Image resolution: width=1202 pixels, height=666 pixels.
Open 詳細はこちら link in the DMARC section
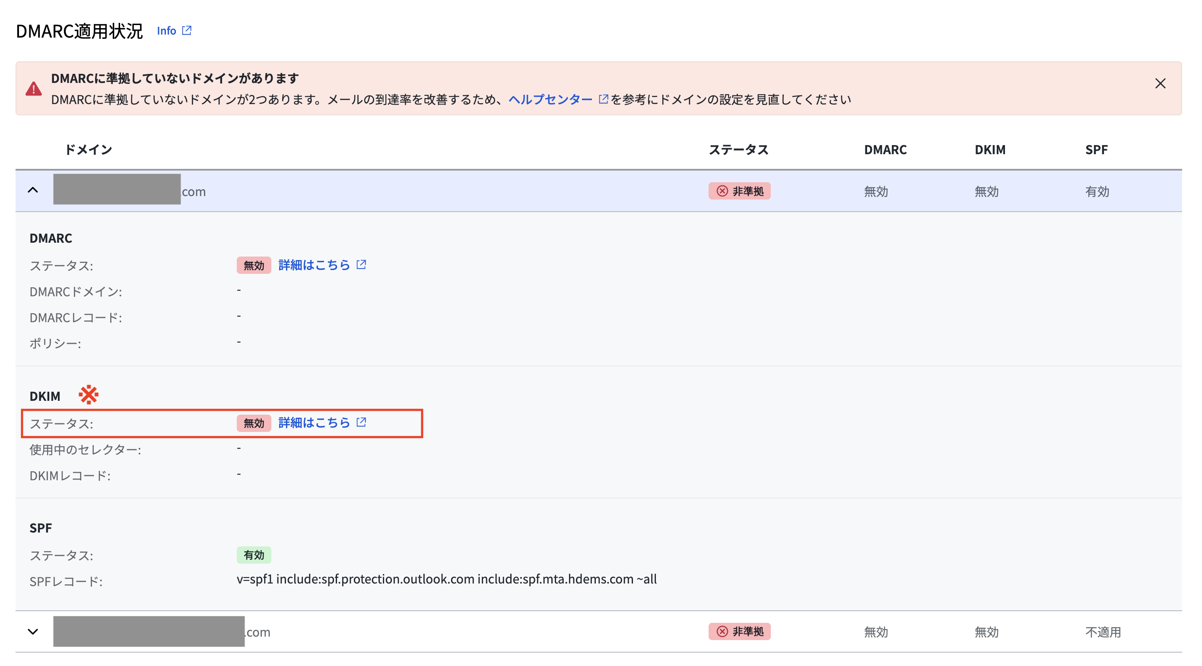314,265
